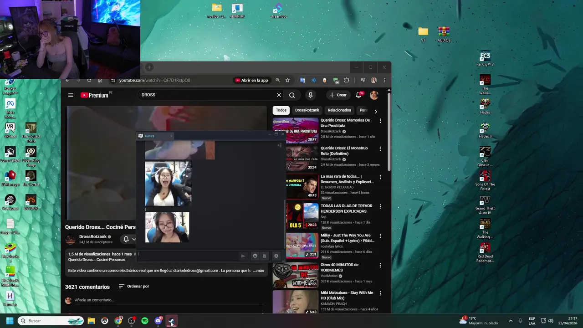Open YouTube notifications bell
Viewport: 583px width, 328px height.
(x=359, y=95)
